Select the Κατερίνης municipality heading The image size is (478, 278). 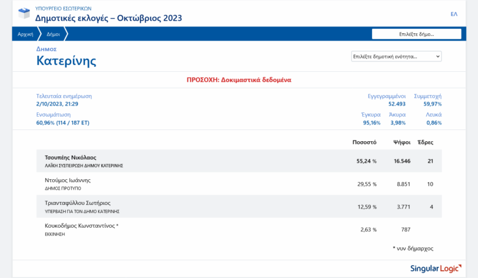[x=66, y=60]
